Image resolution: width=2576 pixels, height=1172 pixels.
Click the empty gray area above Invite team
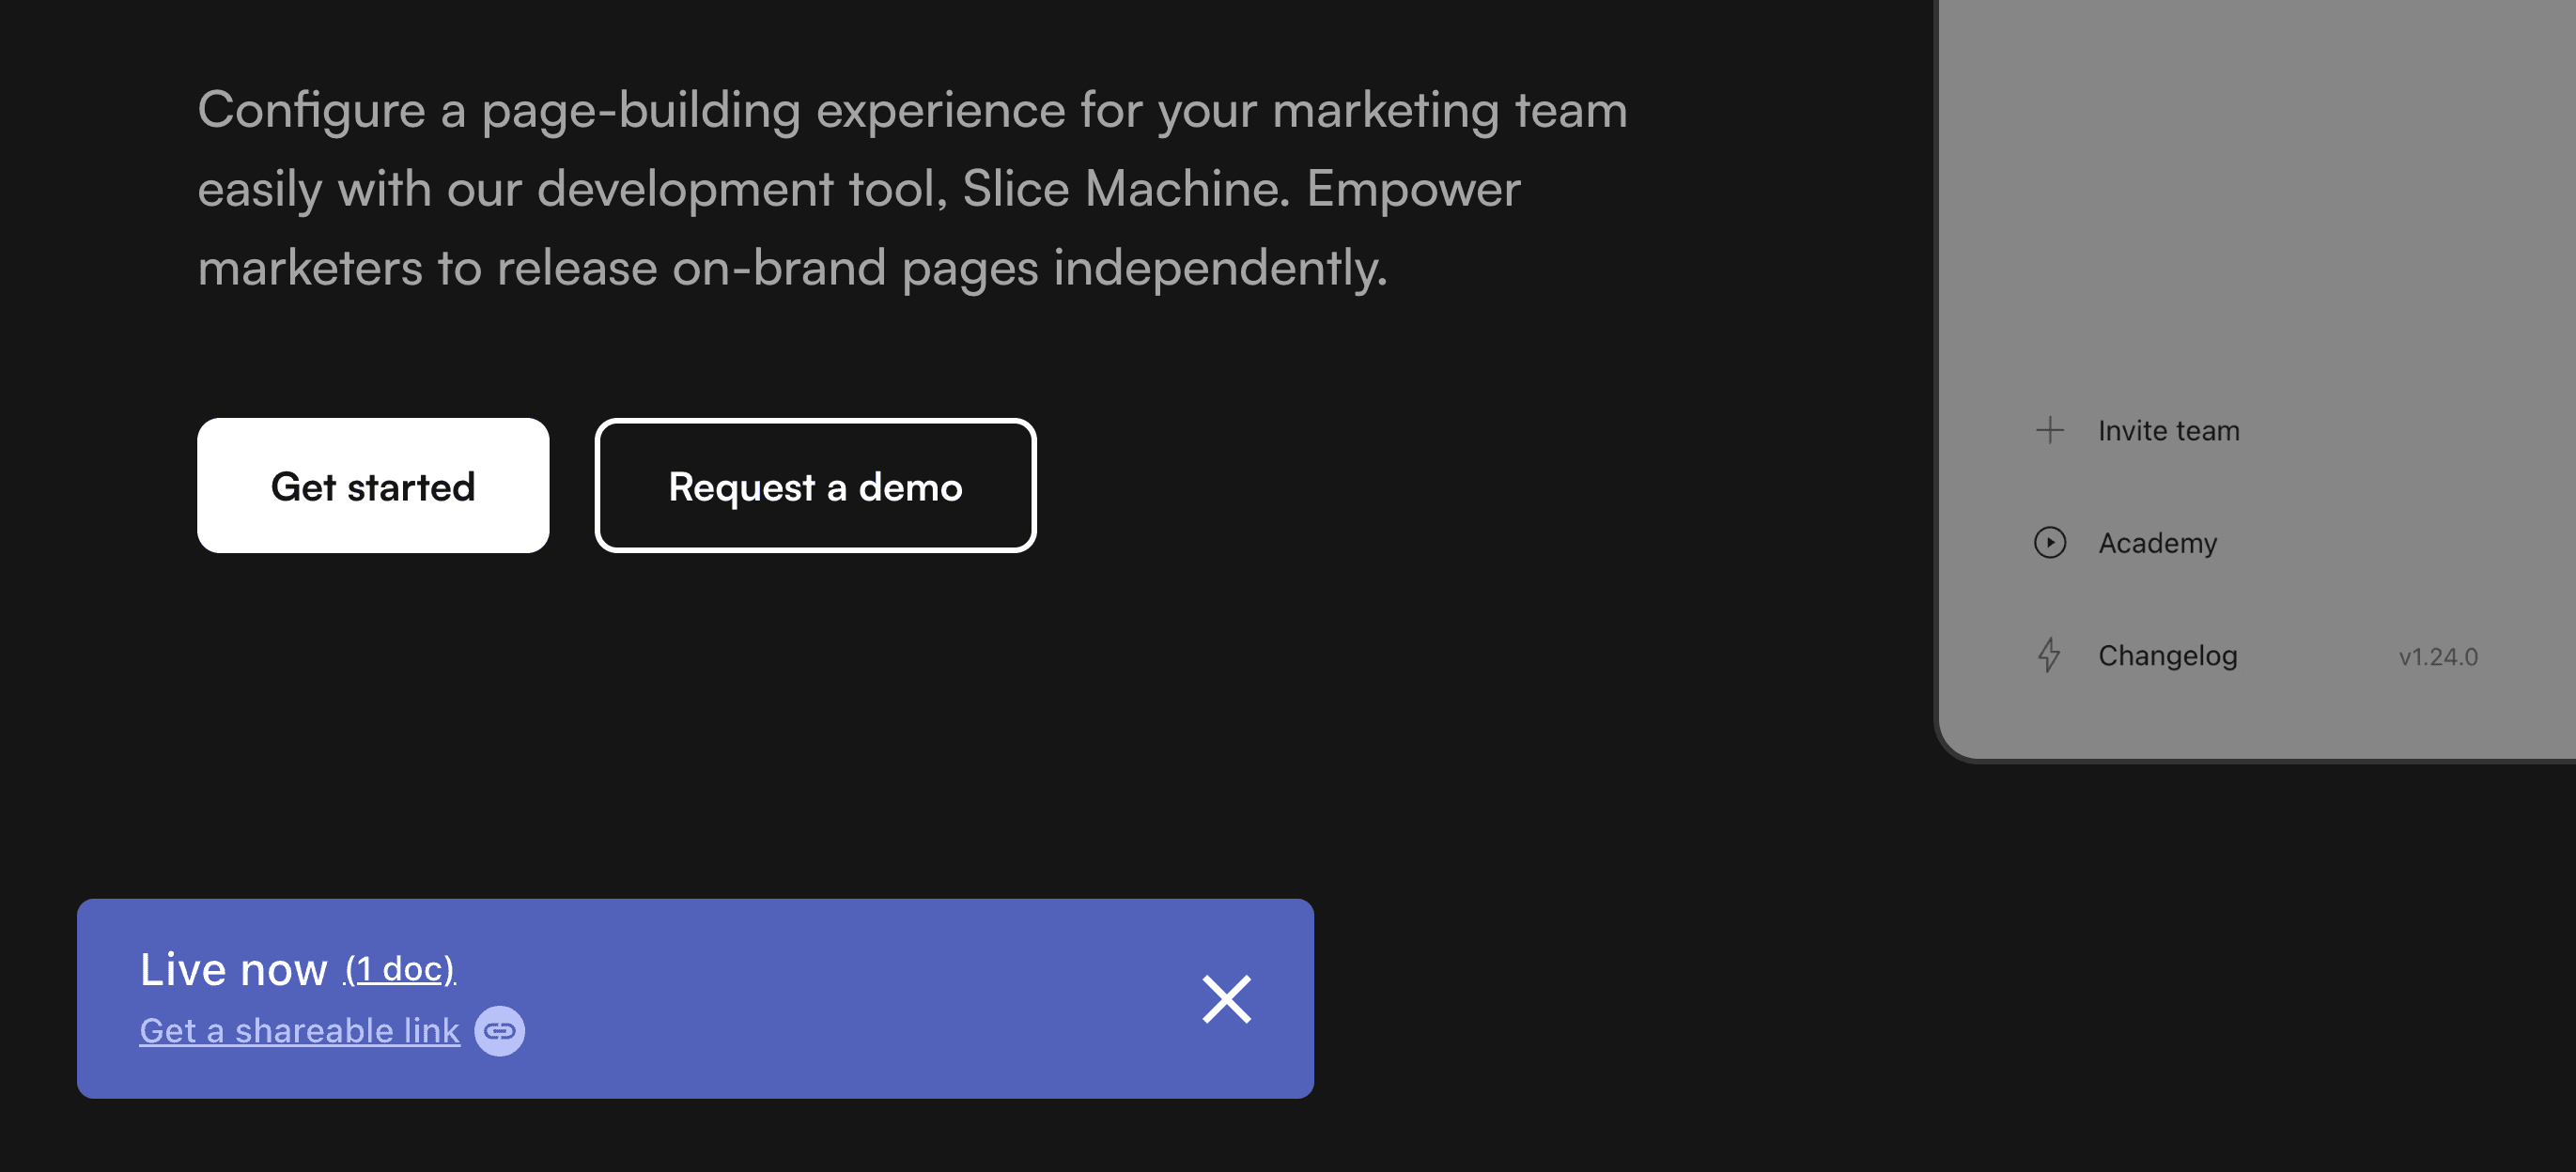(2250, 200)
